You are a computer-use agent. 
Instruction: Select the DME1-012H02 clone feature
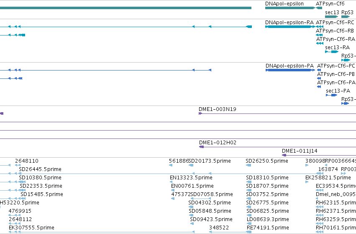point(277,147)
